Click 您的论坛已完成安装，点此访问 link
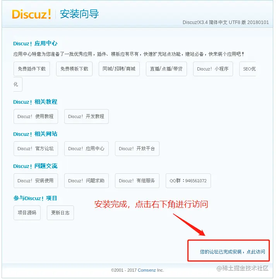 232,252
